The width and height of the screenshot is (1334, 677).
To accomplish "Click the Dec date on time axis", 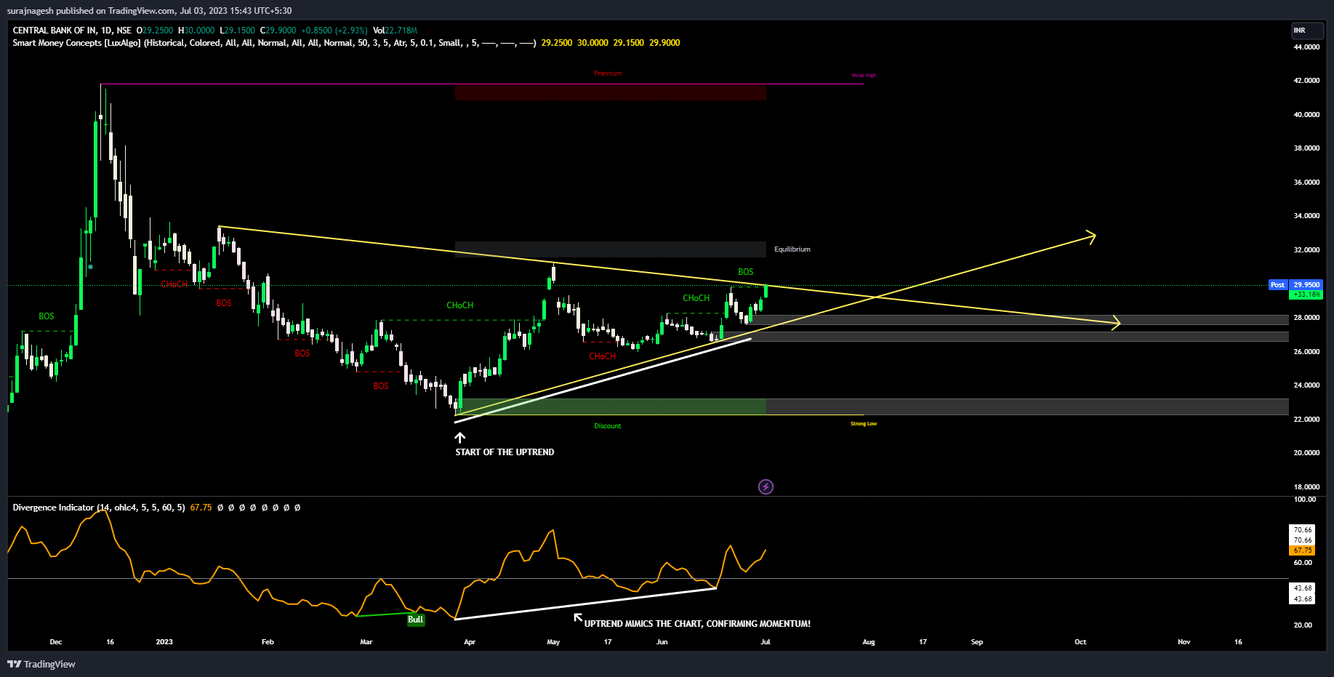I will click(x=56, y=642).
